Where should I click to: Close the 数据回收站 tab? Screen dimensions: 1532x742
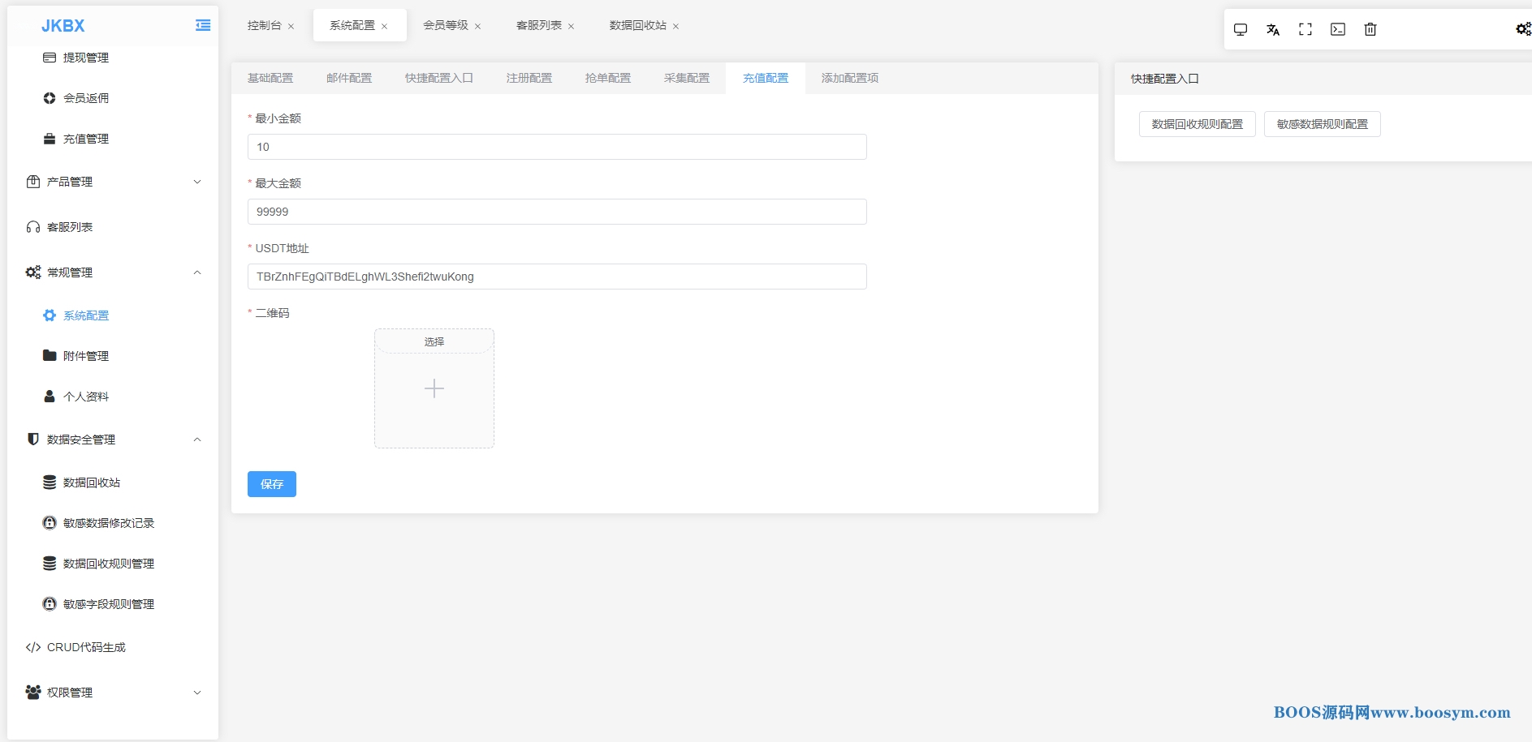tap(675, 27)
